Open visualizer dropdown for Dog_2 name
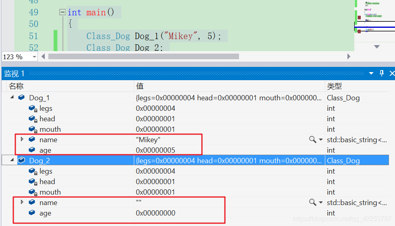The image size is (395, 226). [321, 202]
